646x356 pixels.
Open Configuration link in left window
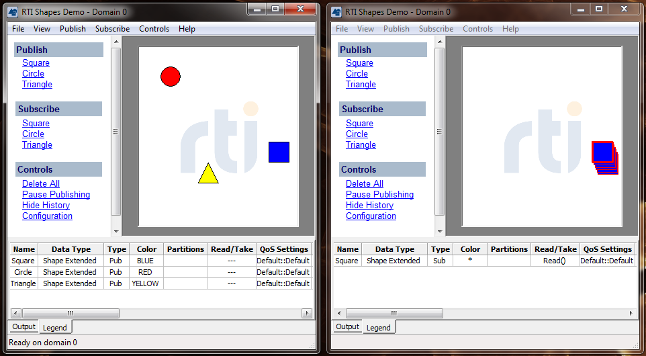(48, 216)
